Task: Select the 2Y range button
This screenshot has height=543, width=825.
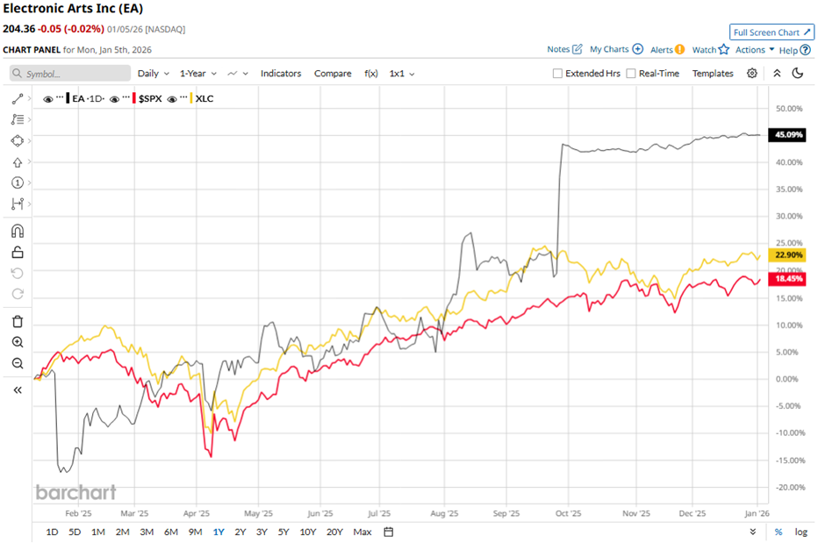Action: tap(240, 532)
